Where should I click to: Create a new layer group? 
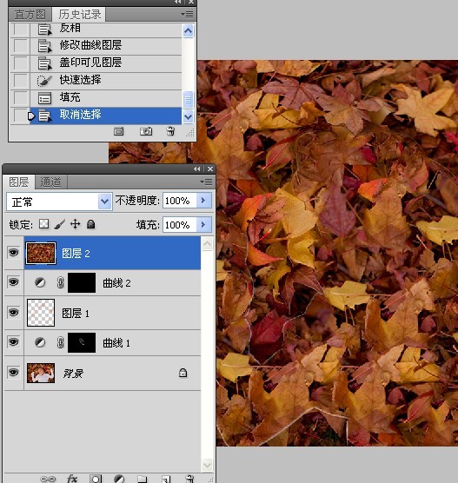click(142, 479)
